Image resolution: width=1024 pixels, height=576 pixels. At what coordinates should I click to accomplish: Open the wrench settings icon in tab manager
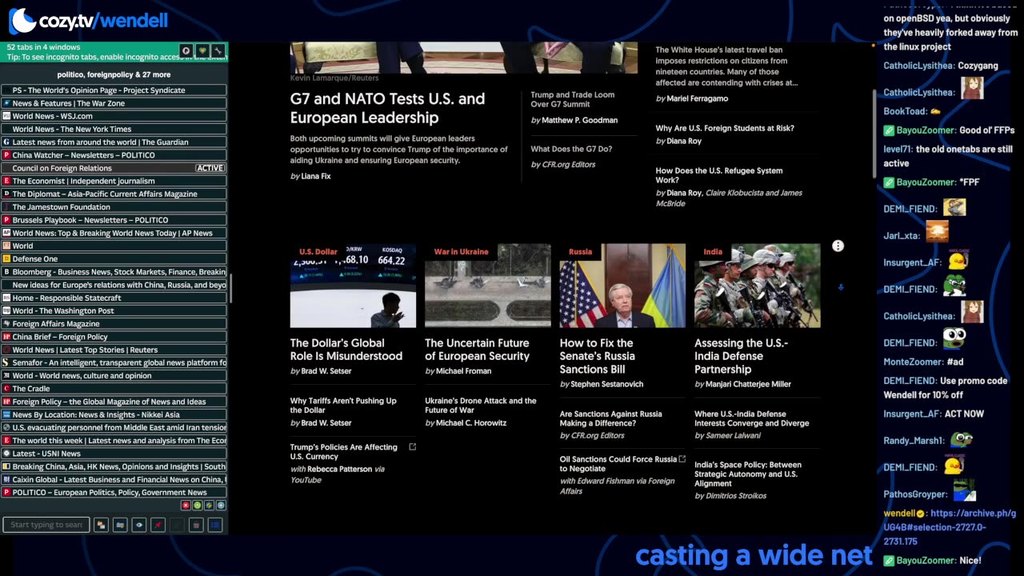point(218,50)
